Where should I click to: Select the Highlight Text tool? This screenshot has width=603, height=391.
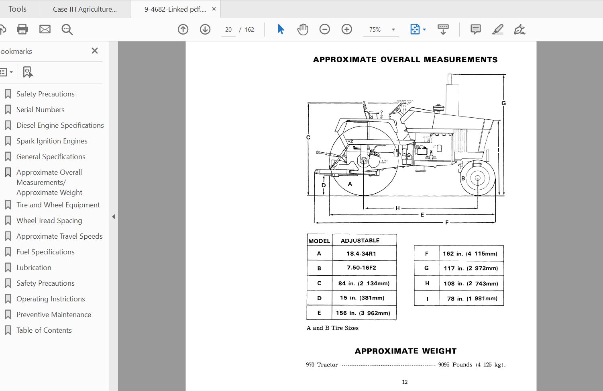coord(498,29)
